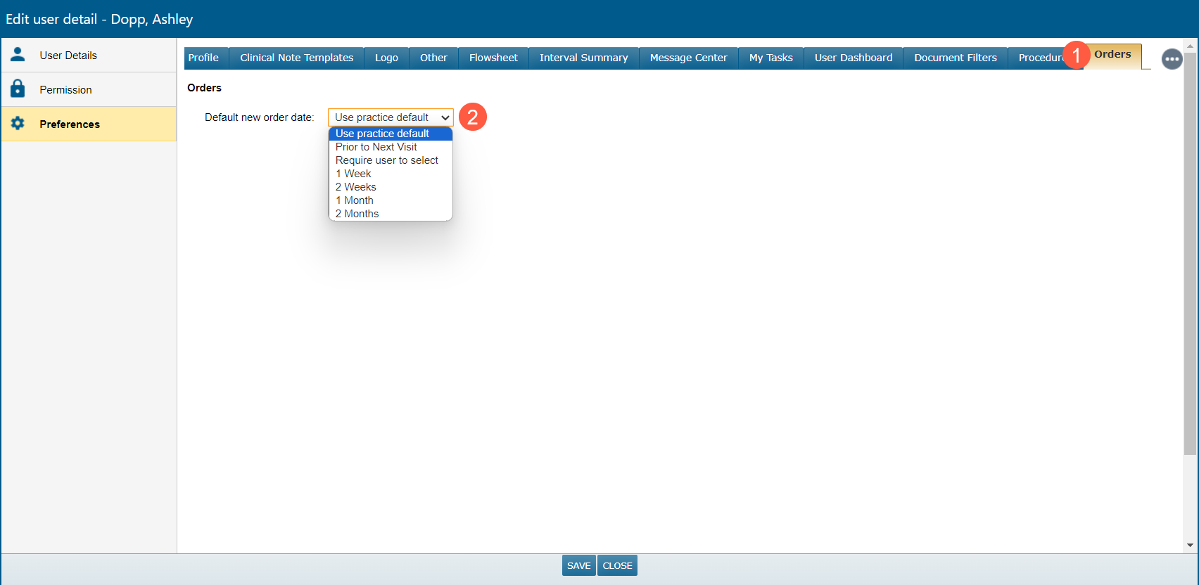Open the Interval Summary tab
The image size is (1199, 585).
[583, 58]
